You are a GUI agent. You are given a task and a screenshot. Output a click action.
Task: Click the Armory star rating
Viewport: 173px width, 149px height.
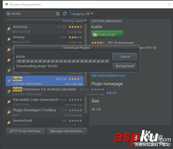coord(75,37)
